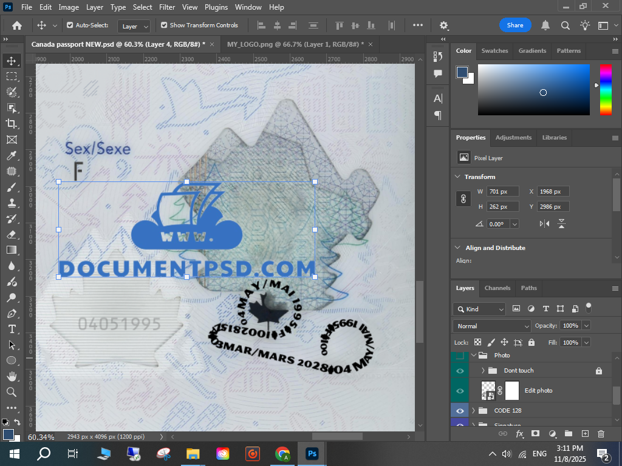Switch to MY_LOGO.png document tab

tap(295, 44)
